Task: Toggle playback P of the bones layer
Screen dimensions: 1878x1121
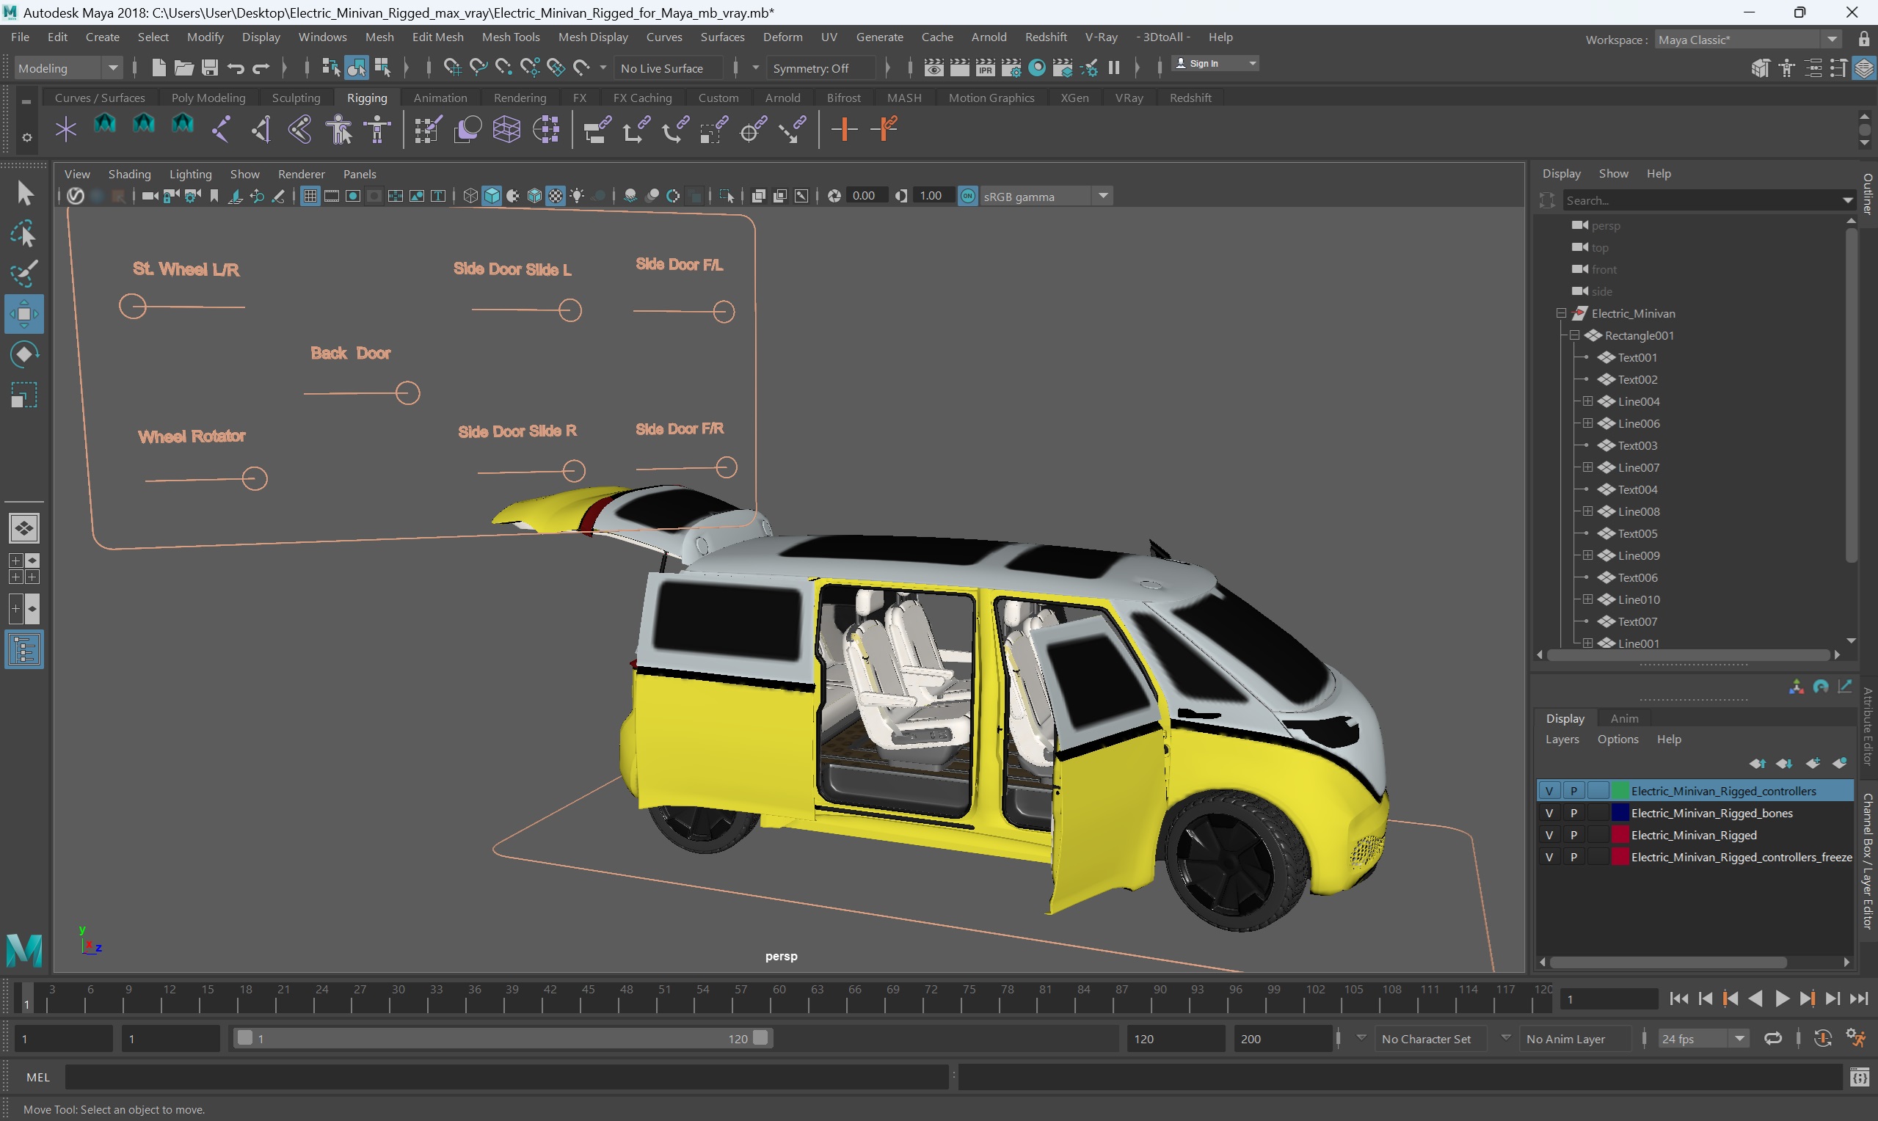Action: [1573, 813]
